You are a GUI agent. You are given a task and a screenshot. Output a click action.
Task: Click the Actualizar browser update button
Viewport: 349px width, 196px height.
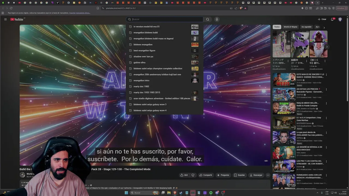[x=341, y=8]
